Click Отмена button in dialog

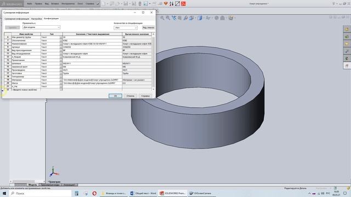[131, 96]
